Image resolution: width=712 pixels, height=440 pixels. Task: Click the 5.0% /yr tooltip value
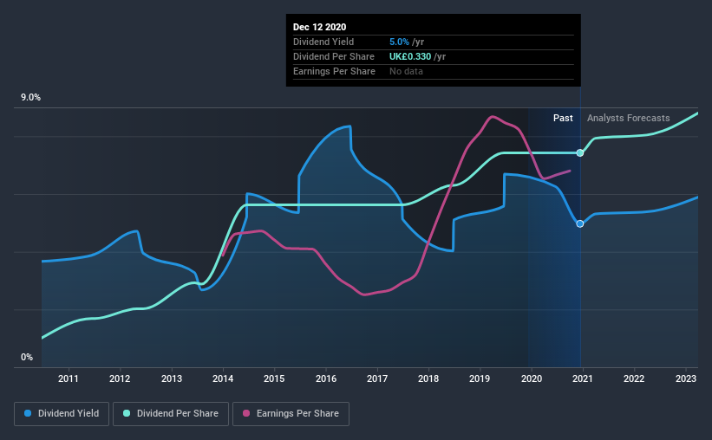pos(407,42)
